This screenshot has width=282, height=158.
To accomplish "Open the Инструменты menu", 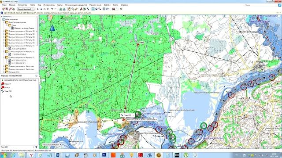I will 49,5.
